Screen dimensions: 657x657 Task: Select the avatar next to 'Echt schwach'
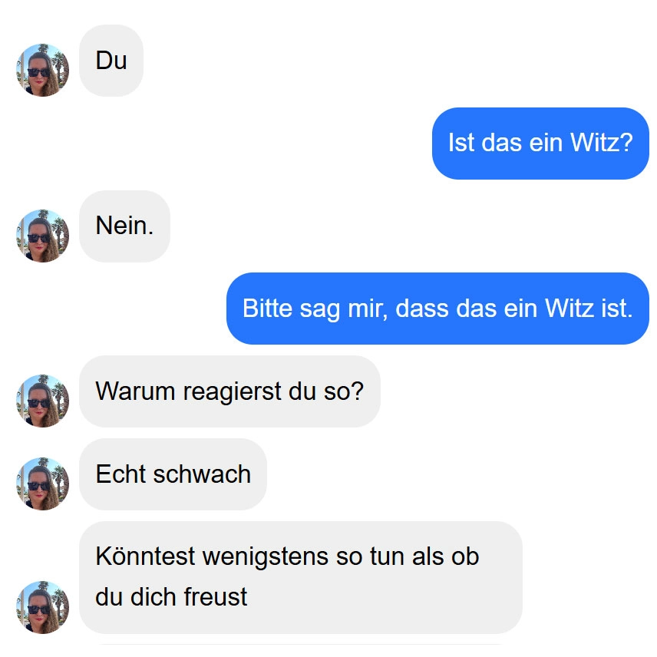click(x=42, y=484)
